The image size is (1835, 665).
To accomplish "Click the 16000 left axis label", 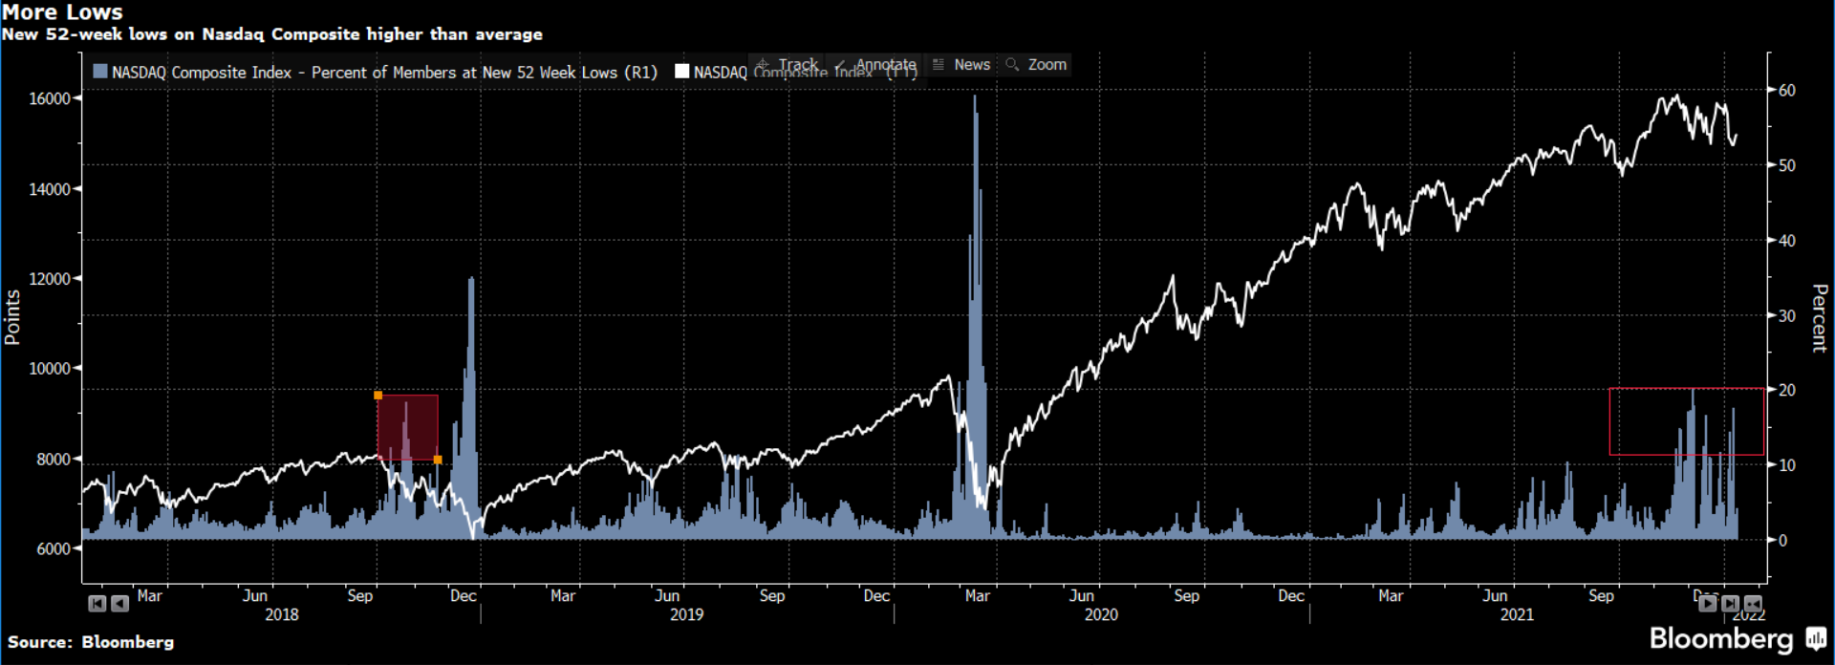I will coord(50,98).
